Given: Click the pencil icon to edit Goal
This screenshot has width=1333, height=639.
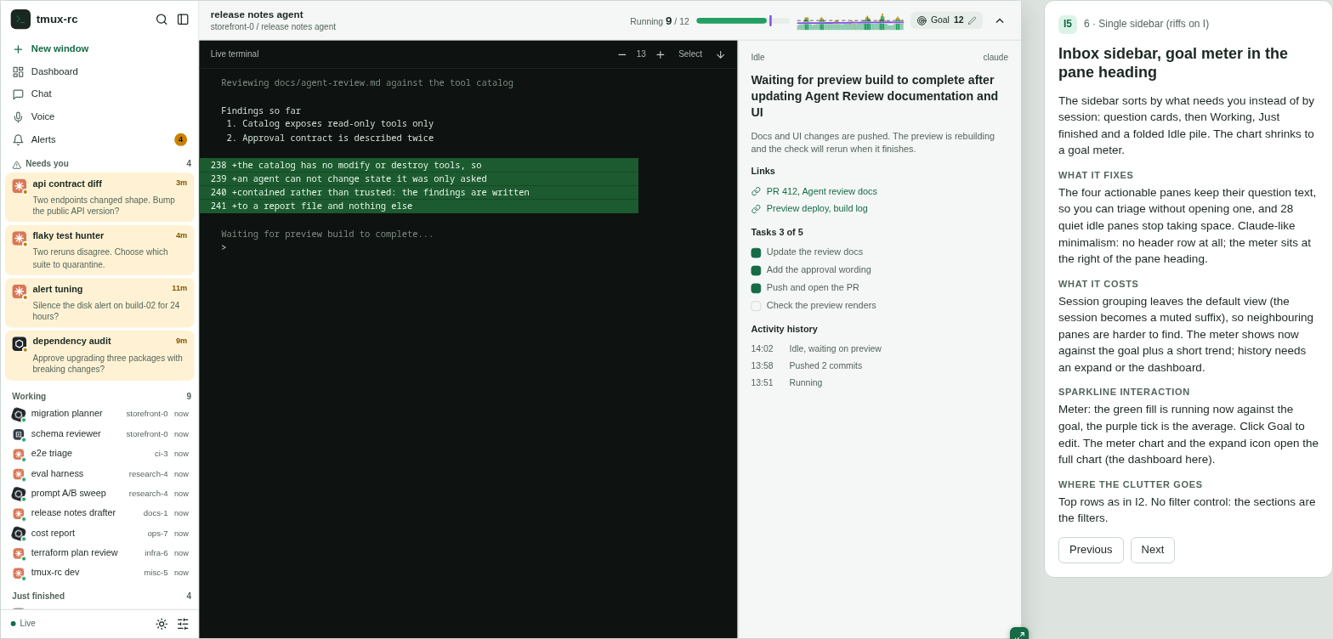Looking at the screenshot, I should (973, 20).
